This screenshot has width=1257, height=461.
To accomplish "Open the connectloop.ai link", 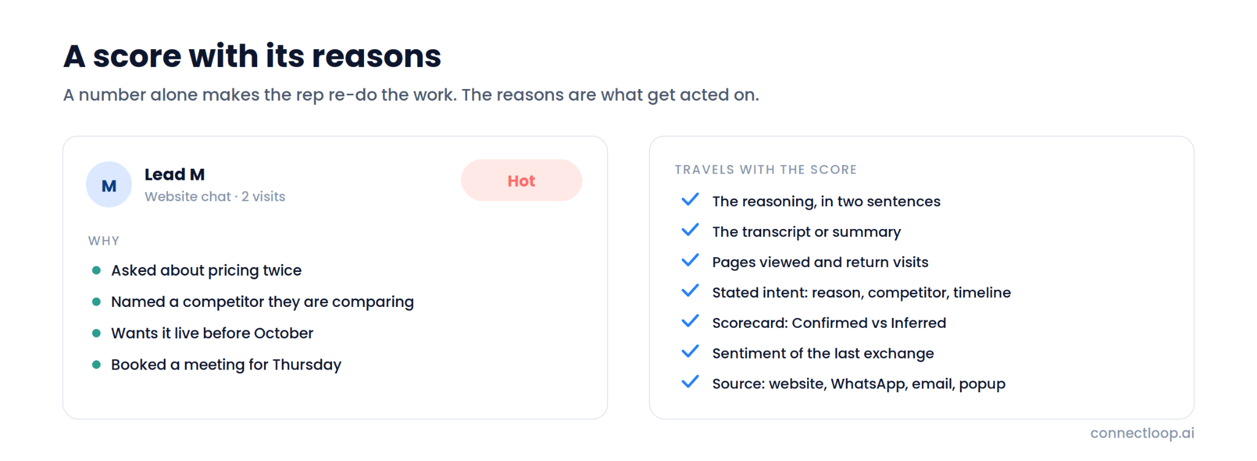I will 1142,433.
